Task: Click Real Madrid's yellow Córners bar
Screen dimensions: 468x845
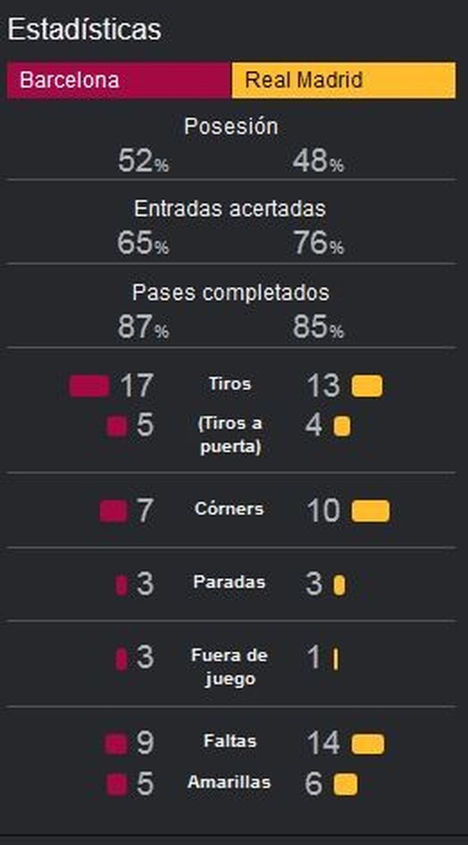Action: point(370,511)
